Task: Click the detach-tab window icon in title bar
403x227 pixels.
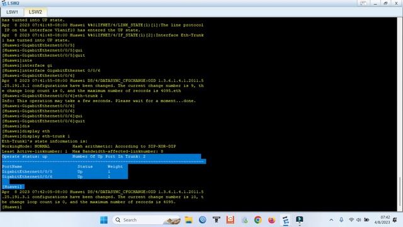Action: [x=363, y=3]
